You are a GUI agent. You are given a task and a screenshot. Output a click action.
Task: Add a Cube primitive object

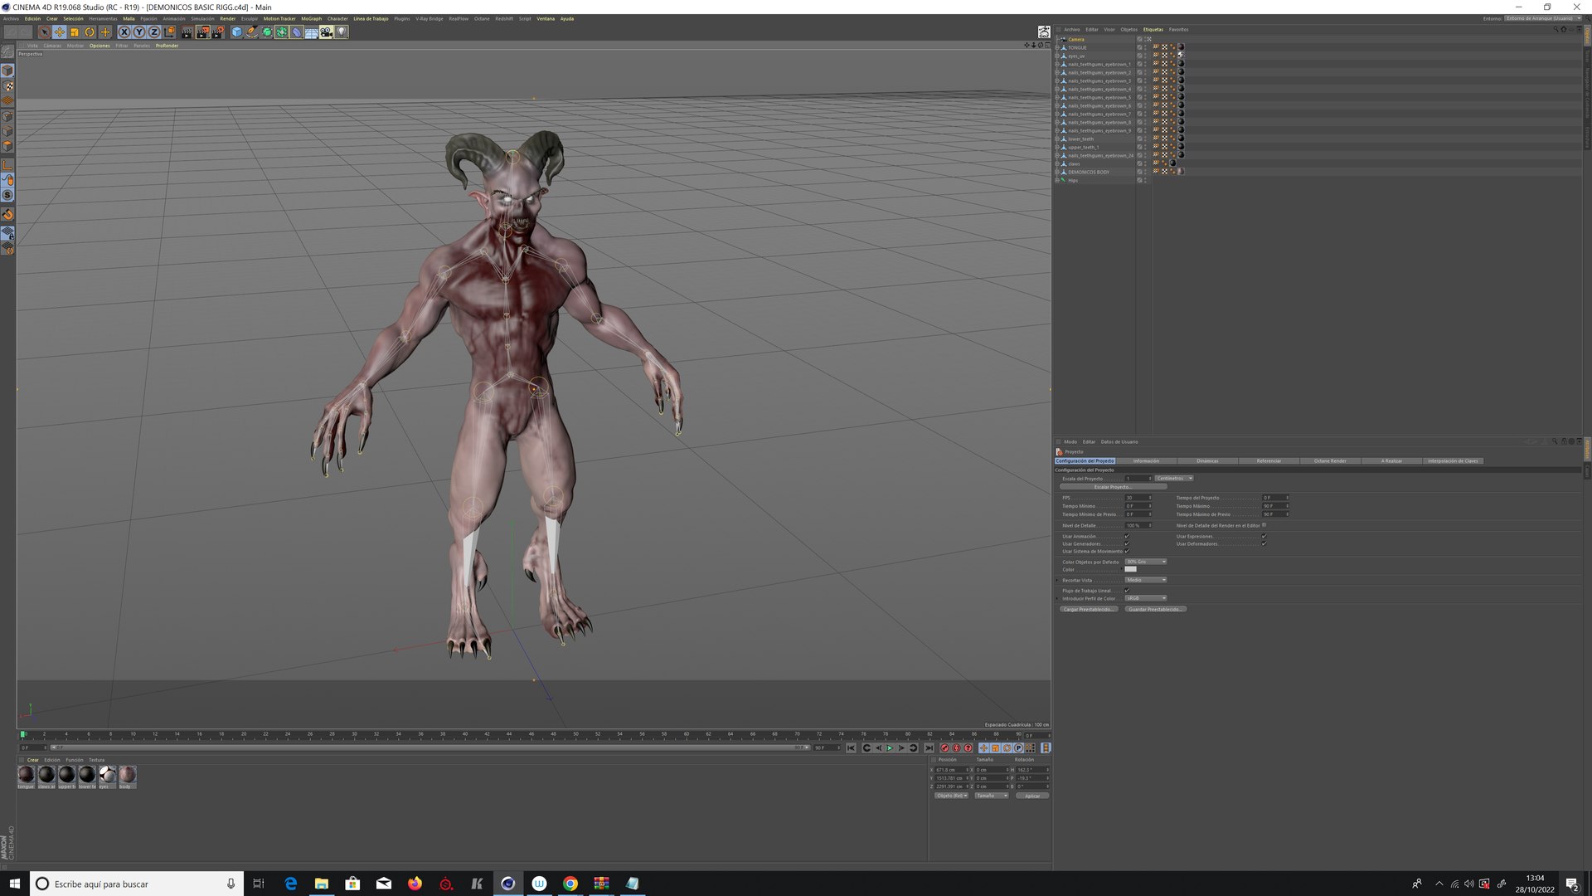coord(237,32)
